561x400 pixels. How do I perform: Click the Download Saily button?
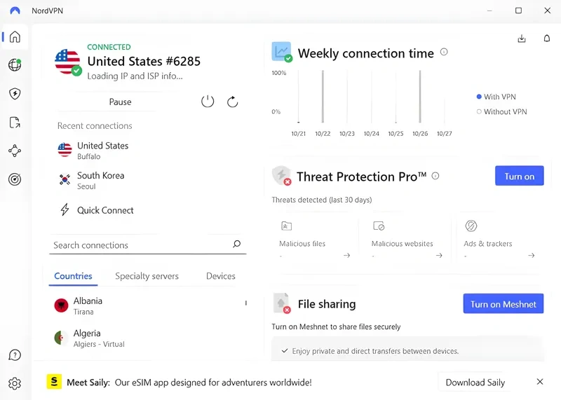pos(475,382)
